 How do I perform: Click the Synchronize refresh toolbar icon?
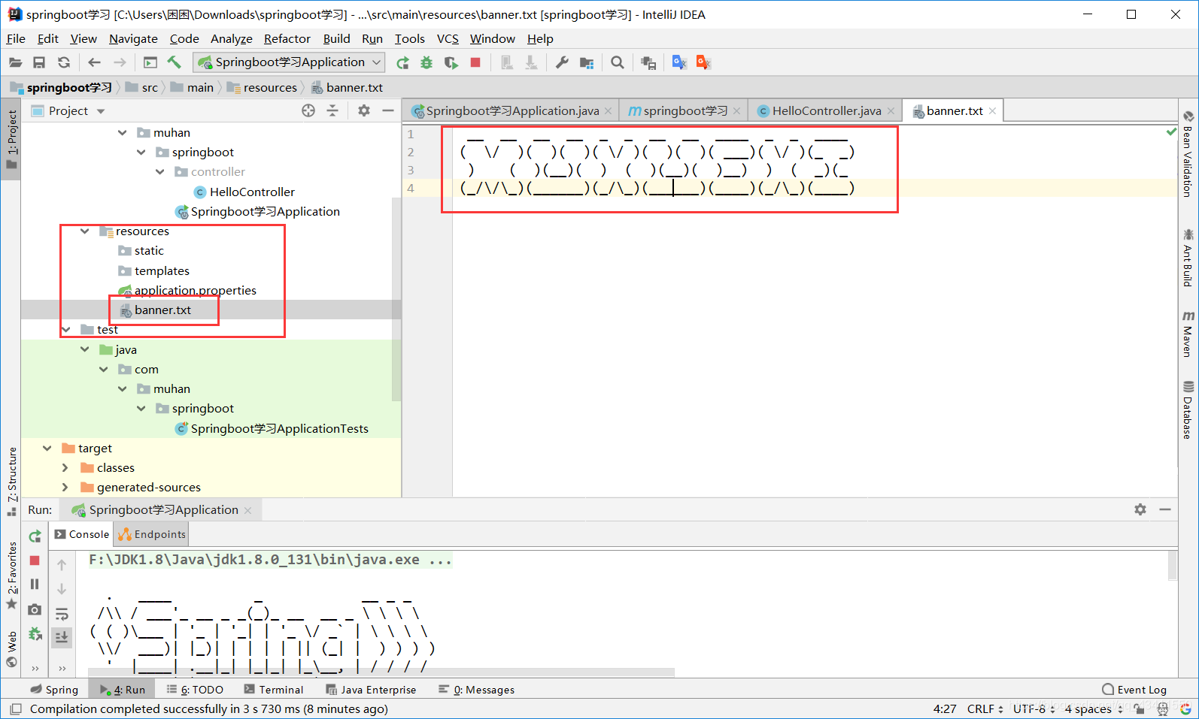(x=64, y=62)
